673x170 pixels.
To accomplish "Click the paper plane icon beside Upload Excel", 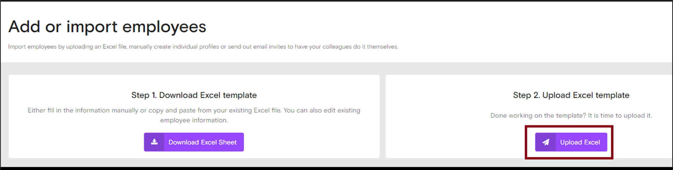I will [546, 142].
